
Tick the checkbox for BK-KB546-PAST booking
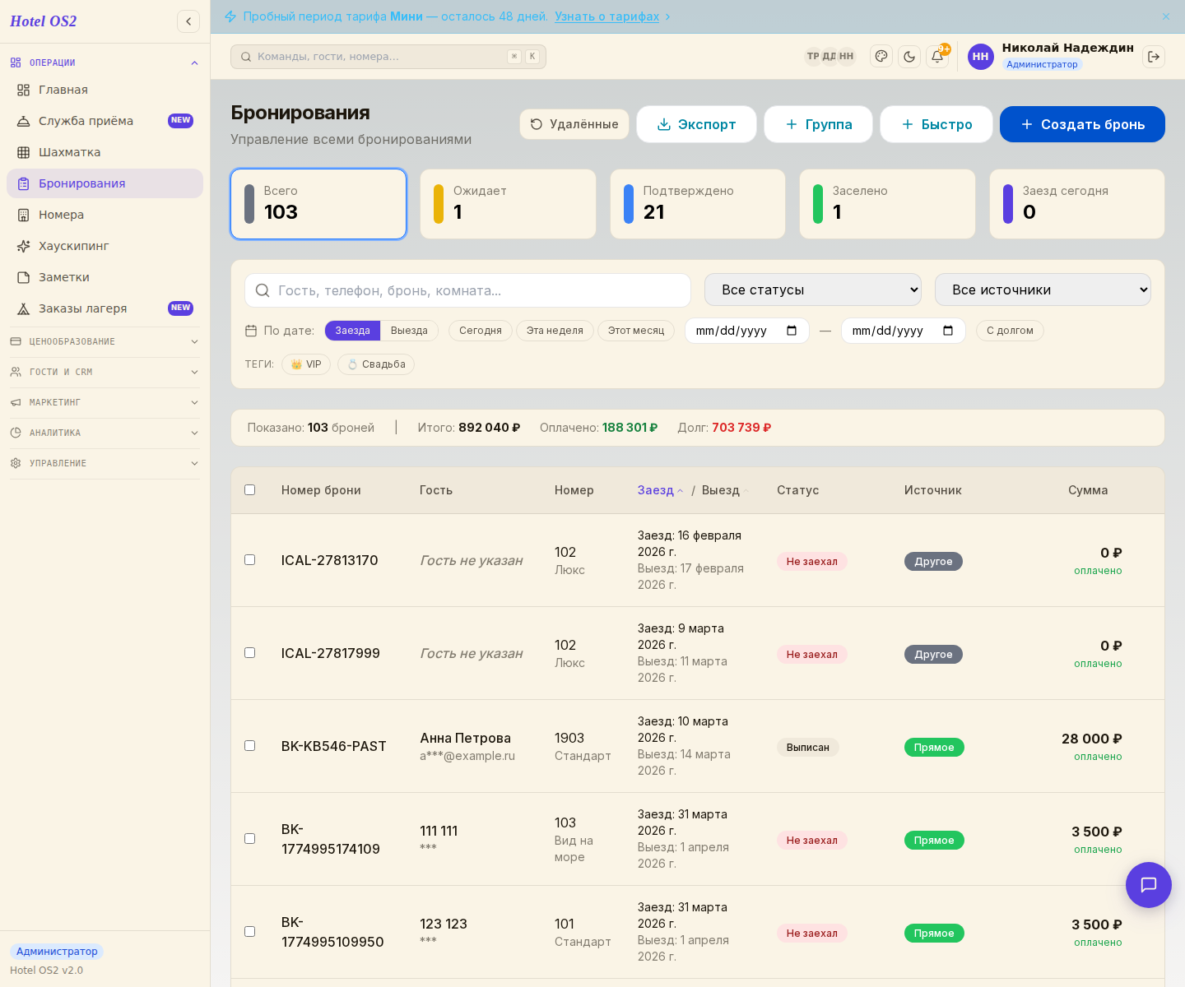pyautogui.click(x=250, y=746)
